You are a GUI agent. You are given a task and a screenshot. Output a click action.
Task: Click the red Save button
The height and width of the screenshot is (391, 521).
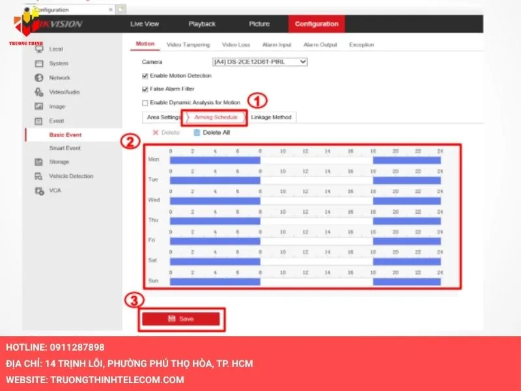click(181, 319)
